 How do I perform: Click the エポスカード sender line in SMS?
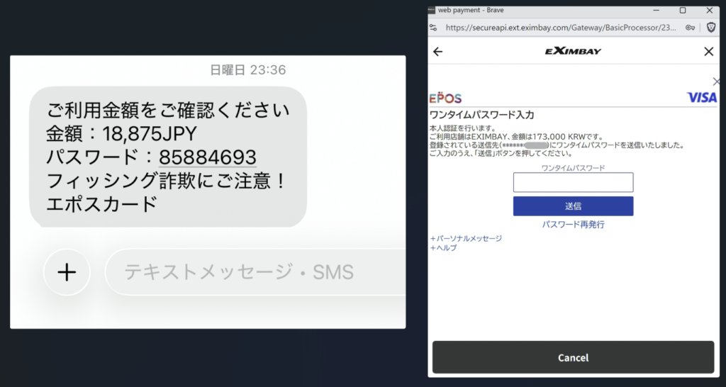tap(102, 203)
